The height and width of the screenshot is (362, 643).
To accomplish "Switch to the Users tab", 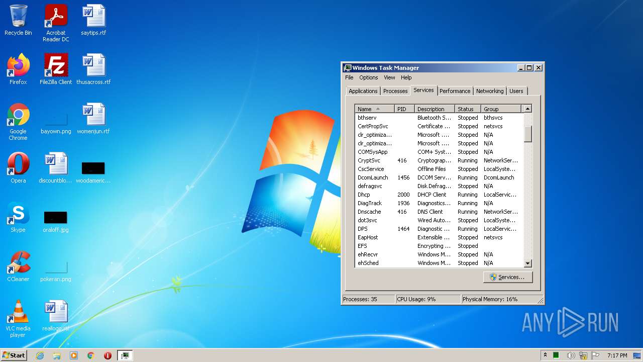I will point(516,91).
